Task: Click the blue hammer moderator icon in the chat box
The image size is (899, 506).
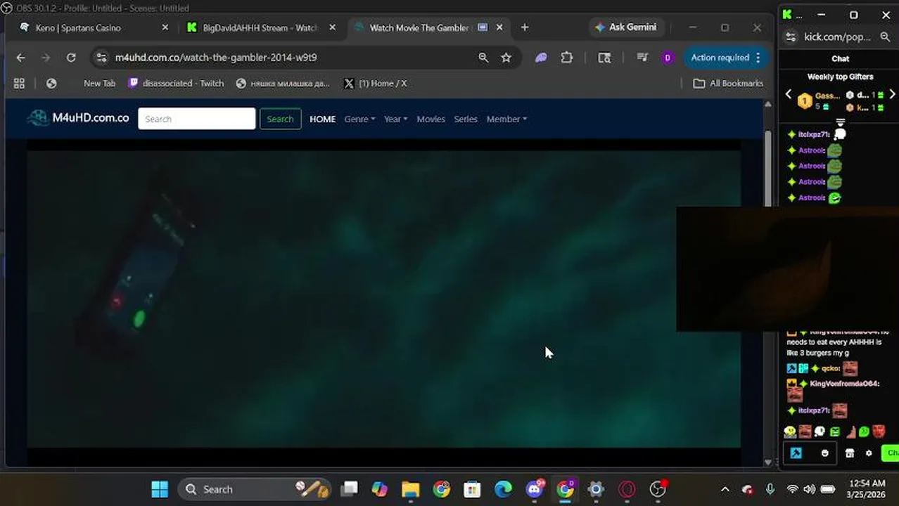Action: (796, 453)
